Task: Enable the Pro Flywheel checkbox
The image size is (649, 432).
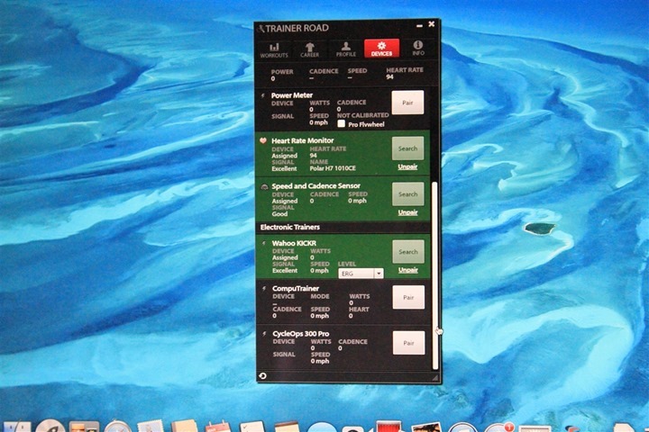Action: point(341,123)
